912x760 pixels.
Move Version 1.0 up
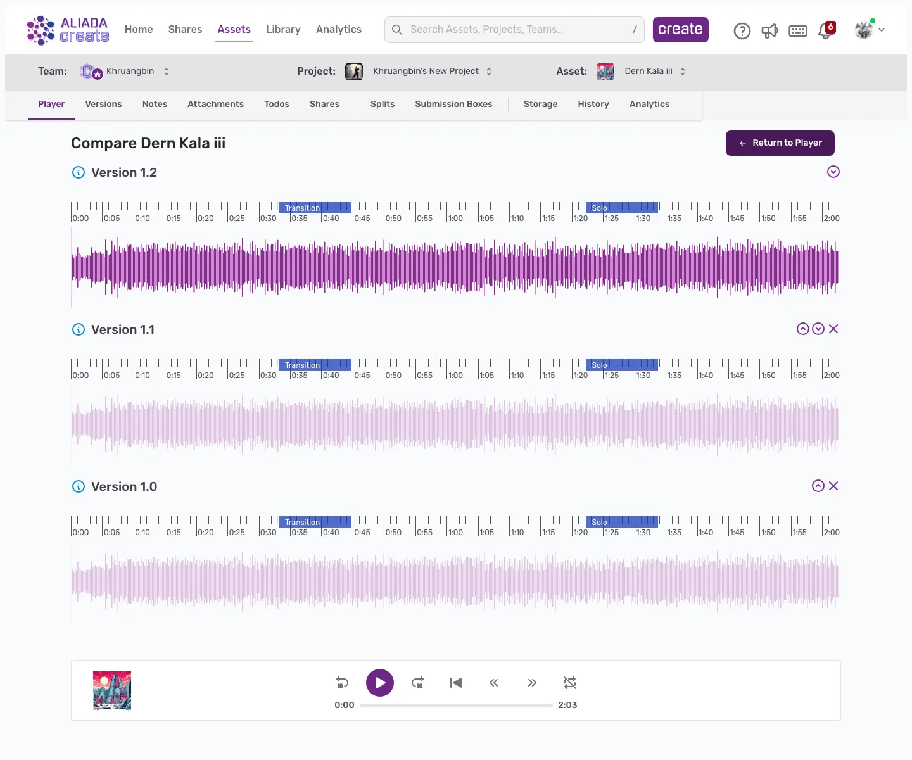coord(818,486)
